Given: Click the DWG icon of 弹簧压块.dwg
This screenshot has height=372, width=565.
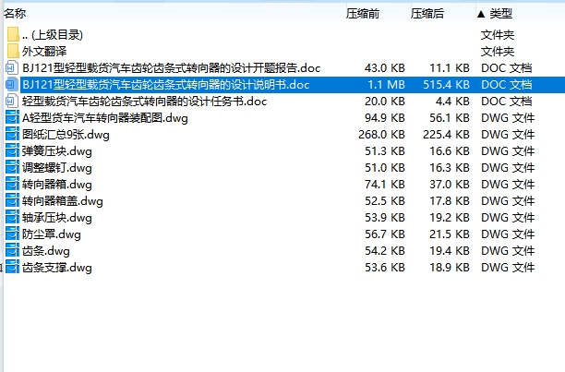Looking at the screenshot, I should (x=12, y=150).
